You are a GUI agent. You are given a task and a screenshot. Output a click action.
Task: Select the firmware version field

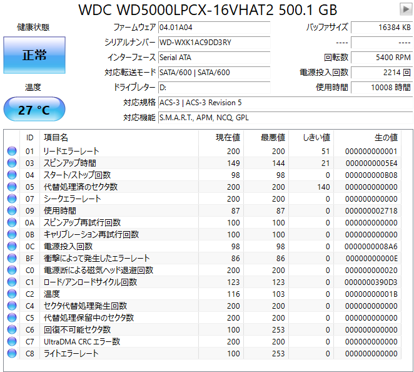click(213, 28)
